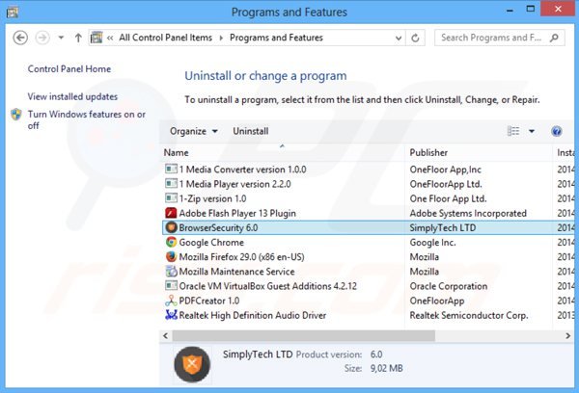This screenshot has width=579, height=393.
Task: Click the BrowserSecurity shield icon in list
Action: pos(171,227)
